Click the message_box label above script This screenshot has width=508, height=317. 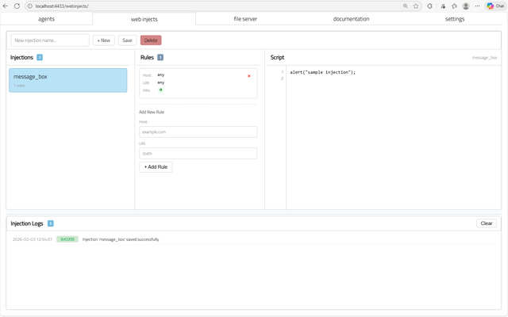click(x=484, y=58)
